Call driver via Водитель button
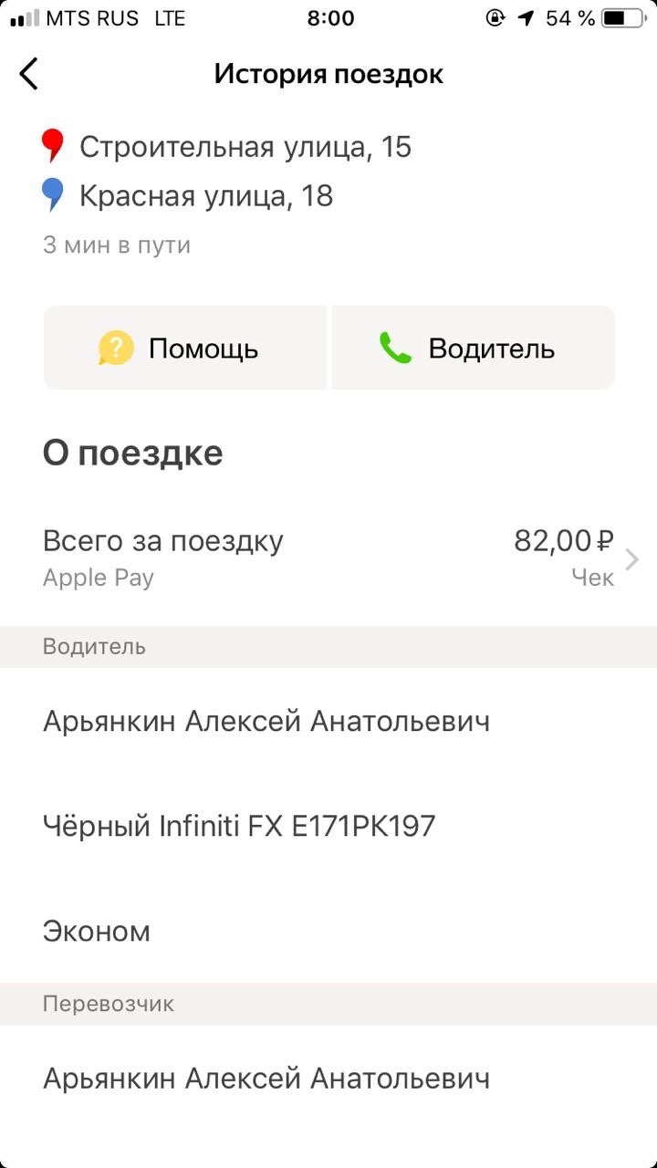 [474, 349]
